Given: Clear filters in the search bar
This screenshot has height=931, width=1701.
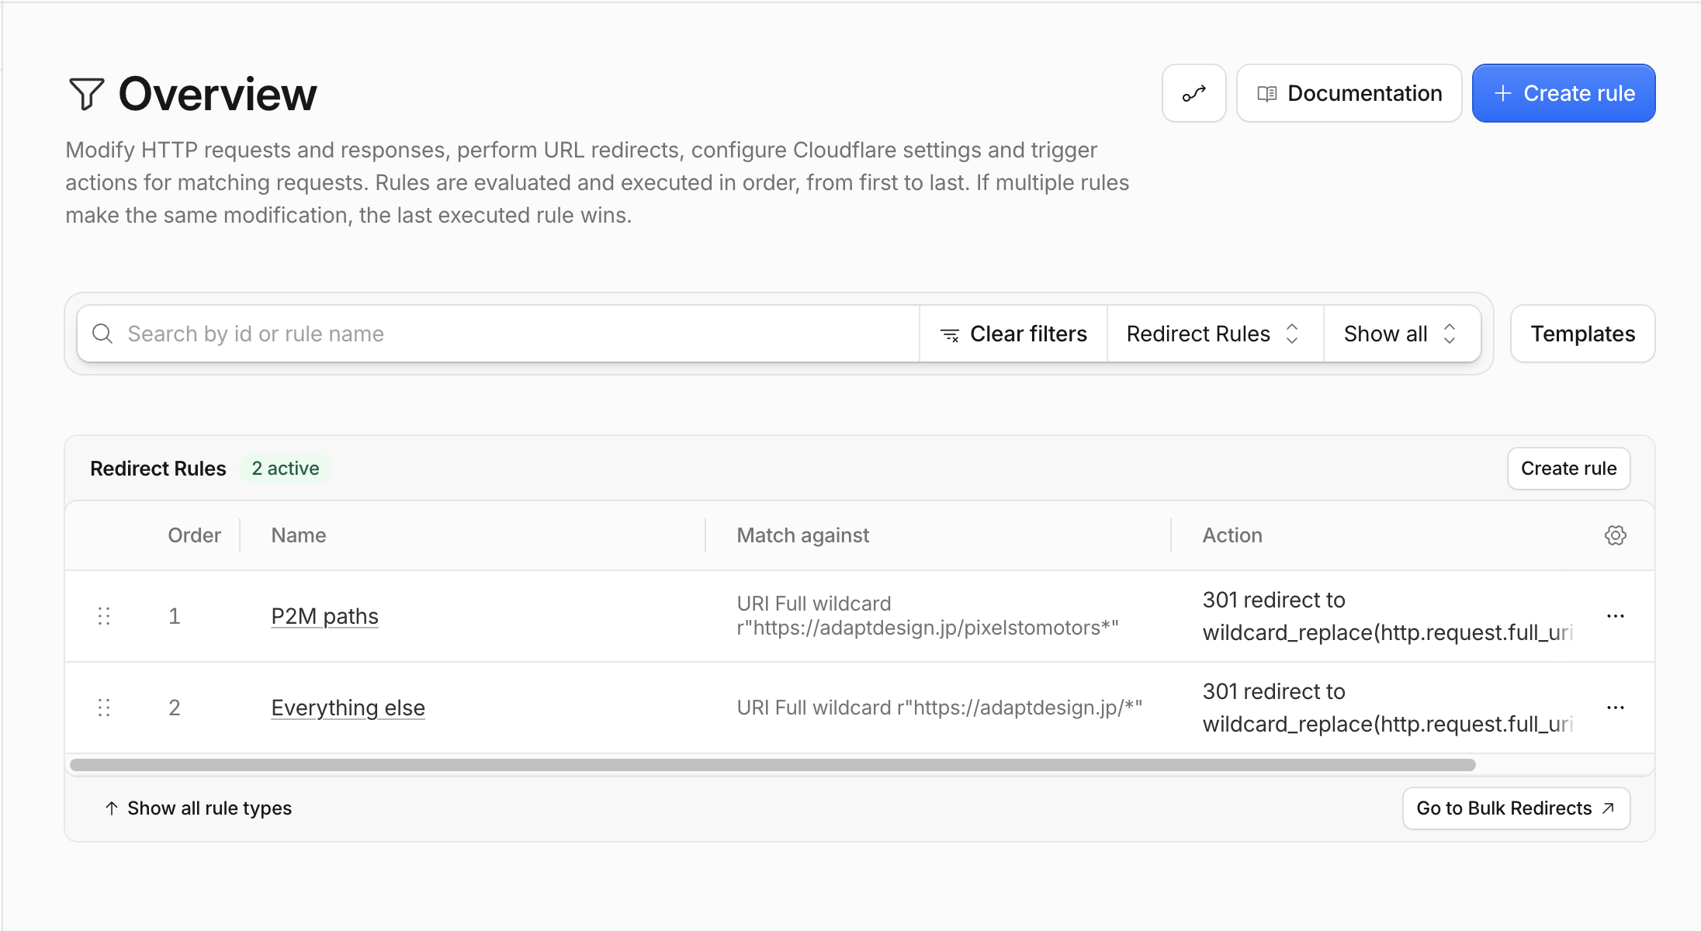Looking at the screenshot, I should coord(1013,334).
